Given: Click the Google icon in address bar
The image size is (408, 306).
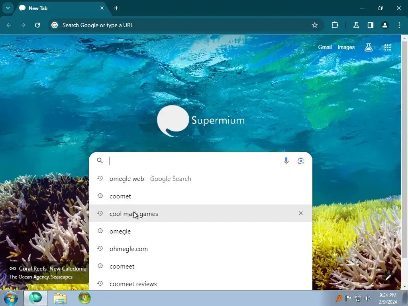Looking at the screenshot, I should 55,25.
